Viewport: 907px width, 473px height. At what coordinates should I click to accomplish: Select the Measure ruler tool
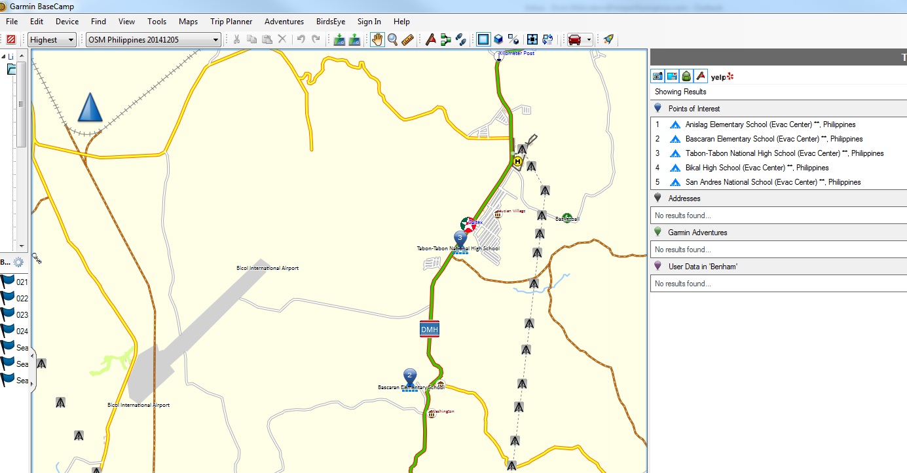[x=407, y=40]
